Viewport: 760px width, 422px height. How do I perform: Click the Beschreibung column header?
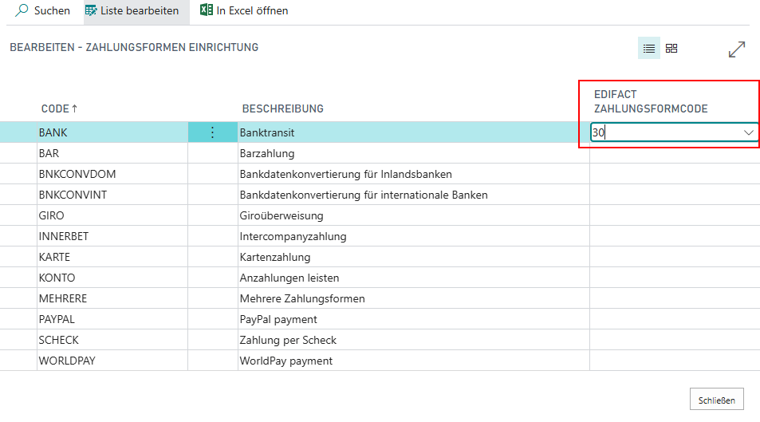pyautogui.click(x=282, y=108)
